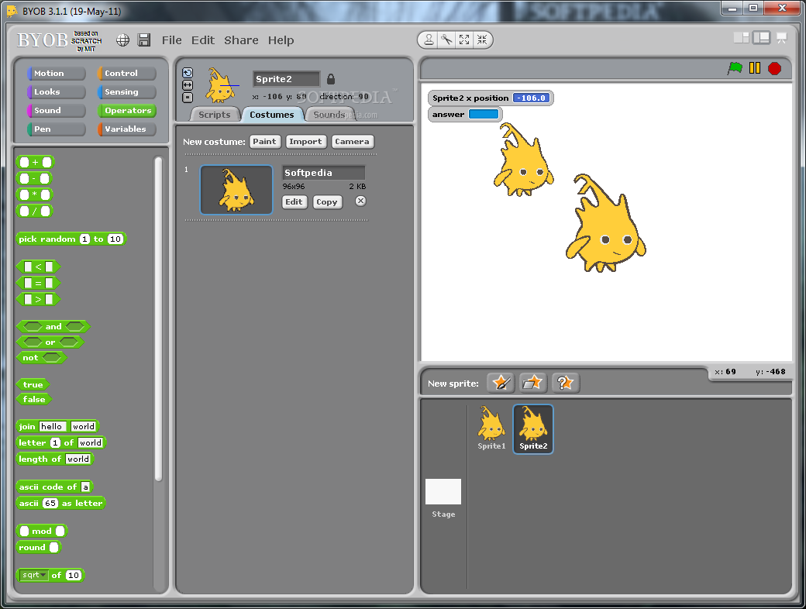Screen dimensions: 806x609
Task: Click the Sprite2 x position watcher
Action: [x=490, y=98]
